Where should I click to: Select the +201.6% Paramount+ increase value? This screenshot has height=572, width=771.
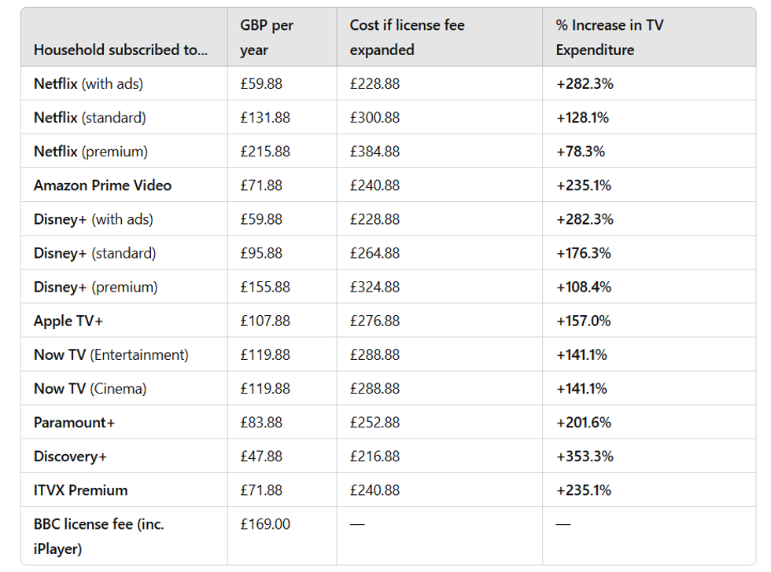tap(583, 422)
